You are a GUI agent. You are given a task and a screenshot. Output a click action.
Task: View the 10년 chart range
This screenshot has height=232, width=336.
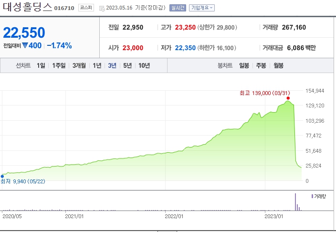click(144, 65)
